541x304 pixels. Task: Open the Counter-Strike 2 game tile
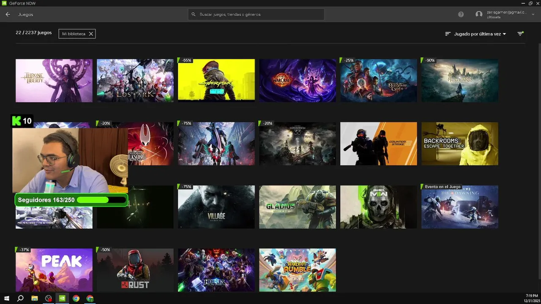379,144
